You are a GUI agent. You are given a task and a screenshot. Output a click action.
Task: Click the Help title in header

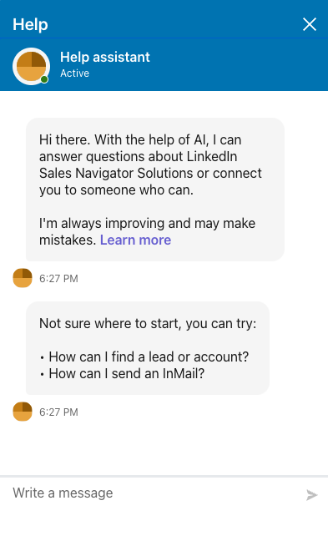coord(30,24)
